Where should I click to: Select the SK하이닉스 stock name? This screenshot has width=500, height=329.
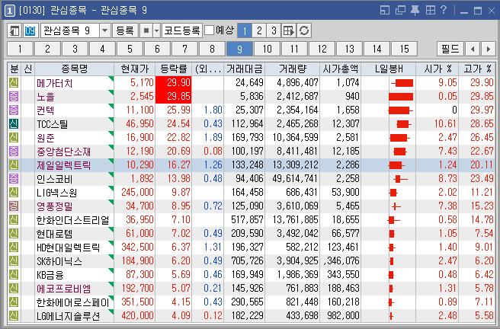click(59, 261)
